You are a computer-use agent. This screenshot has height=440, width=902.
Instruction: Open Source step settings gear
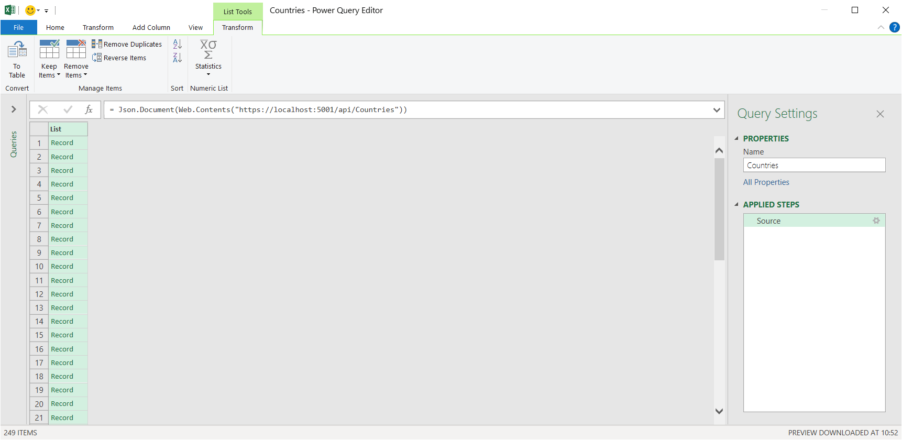point(876,221)
